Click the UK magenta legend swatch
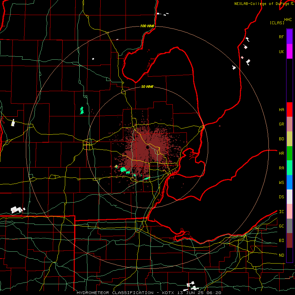The width and height of the screenshot is (295, 295). (x=289, y=51)
